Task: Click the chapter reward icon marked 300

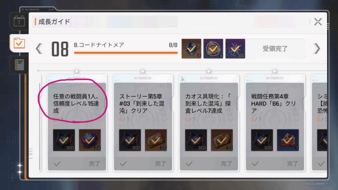Action: [x=235, y=49]
